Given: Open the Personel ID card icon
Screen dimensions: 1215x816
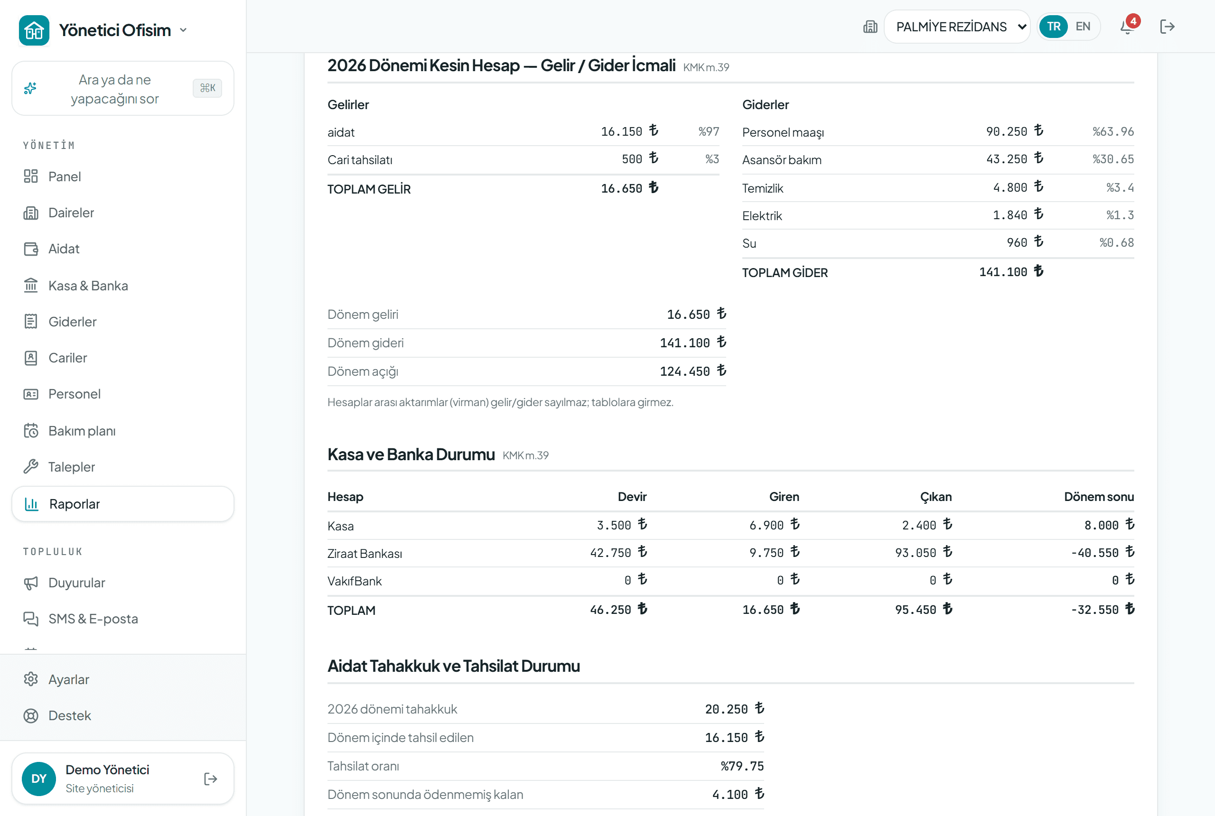Looking at the screenshot, I should tap(31, 394).
